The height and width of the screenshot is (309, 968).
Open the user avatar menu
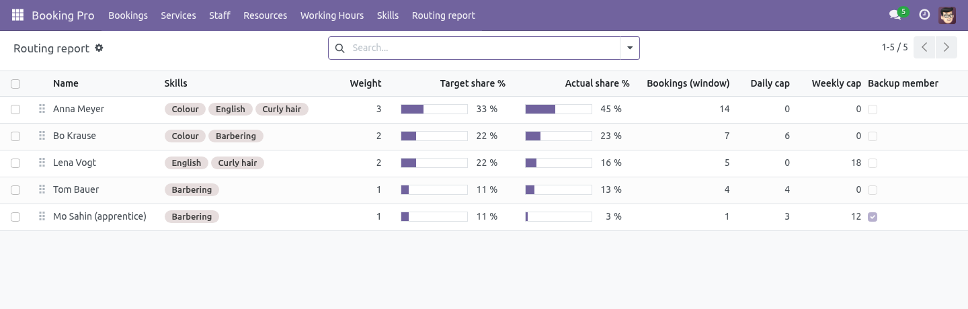tap(947, 15)
